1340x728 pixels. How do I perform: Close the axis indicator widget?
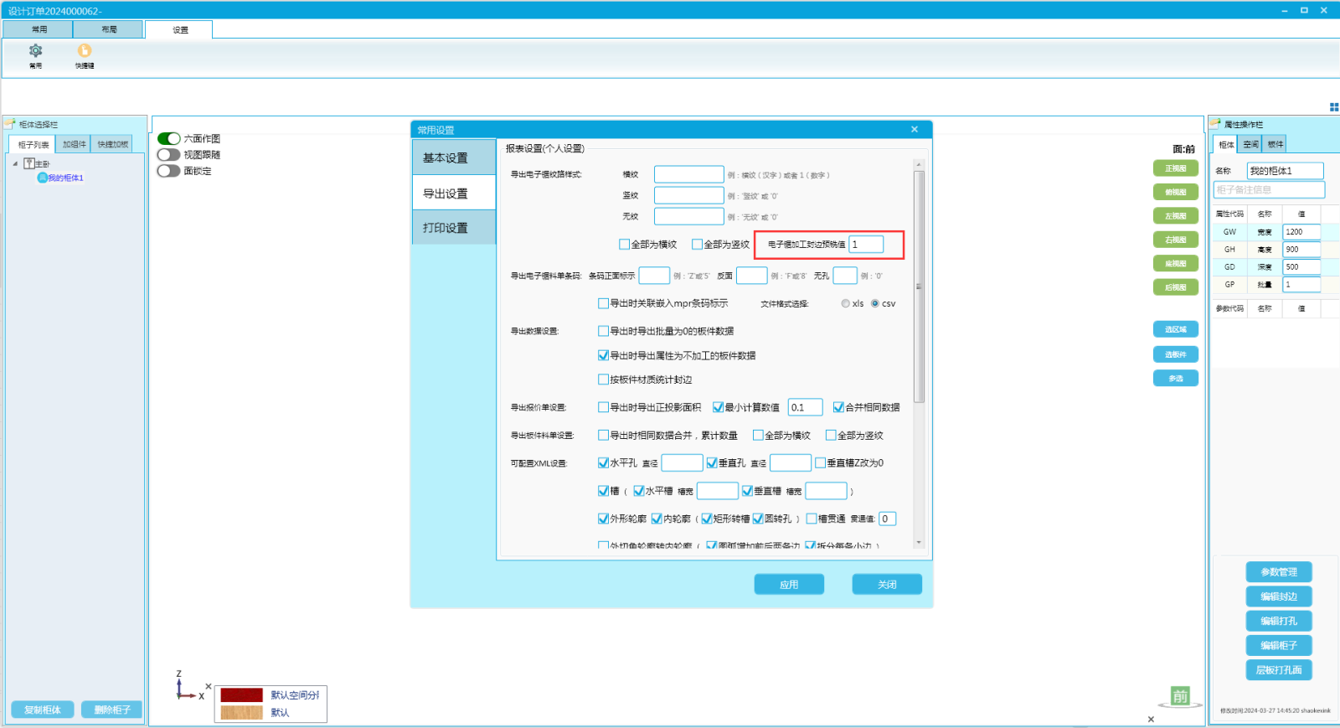[x=209, y=686]
